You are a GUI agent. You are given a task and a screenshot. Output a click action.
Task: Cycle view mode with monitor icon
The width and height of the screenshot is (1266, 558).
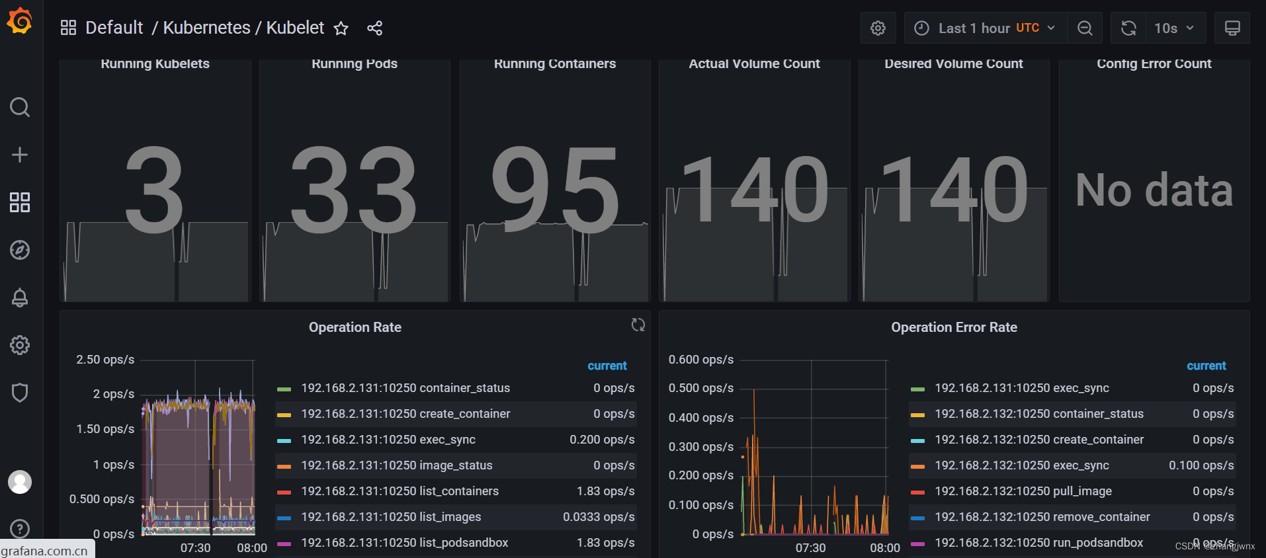[x=1232, y=28]
